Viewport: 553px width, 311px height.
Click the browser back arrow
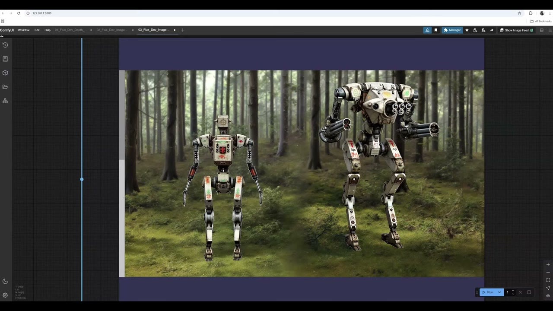click(x=3, y=13)
